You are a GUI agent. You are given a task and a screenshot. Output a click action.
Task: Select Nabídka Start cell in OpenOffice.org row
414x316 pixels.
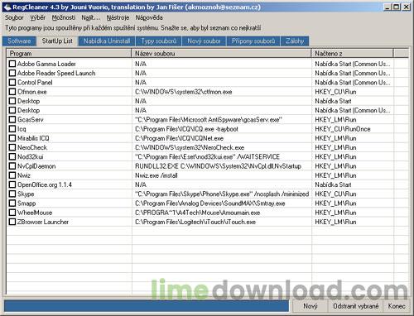pos(333,184)
